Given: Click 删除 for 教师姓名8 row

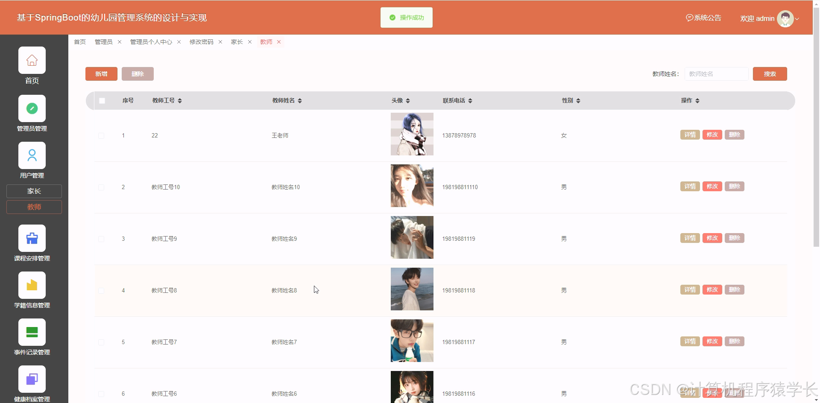Looking at the screenshot, I should pos(735,290).
